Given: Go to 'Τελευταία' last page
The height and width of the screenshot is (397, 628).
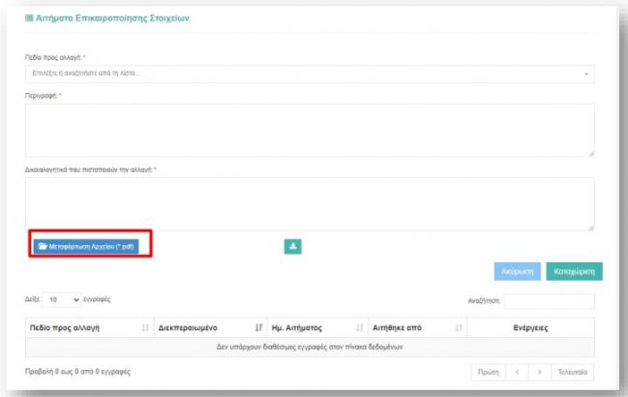Looking at the screenshot, I should [x=572, y=372].
